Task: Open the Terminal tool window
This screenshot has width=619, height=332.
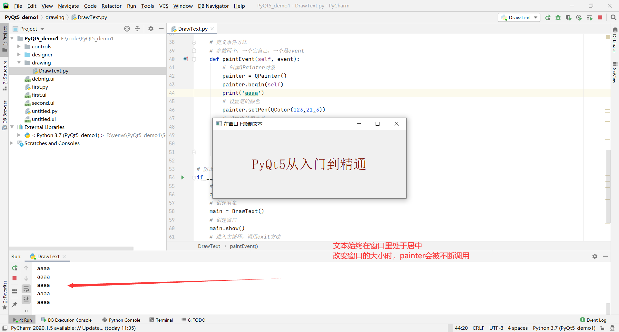Action: click(161, 320)
